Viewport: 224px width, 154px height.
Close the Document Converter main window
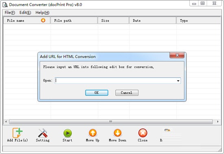pos(214,3)
